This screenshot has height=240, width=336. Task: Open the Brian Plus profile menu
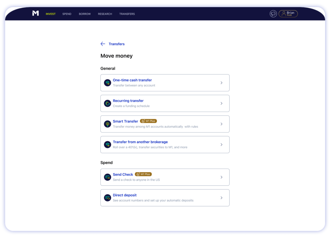(x=288, y=14)
